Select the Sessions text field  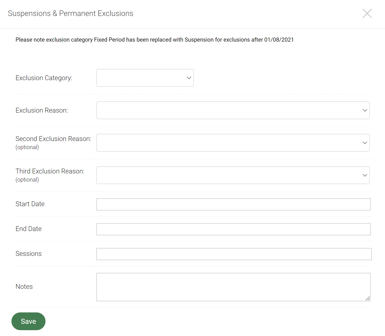click(x=234, y=254)
